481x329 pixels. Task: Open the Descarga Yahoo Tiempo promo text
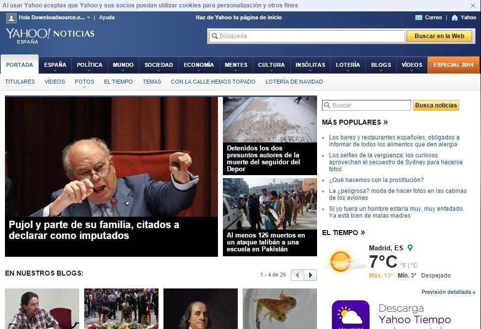[415, 314]
